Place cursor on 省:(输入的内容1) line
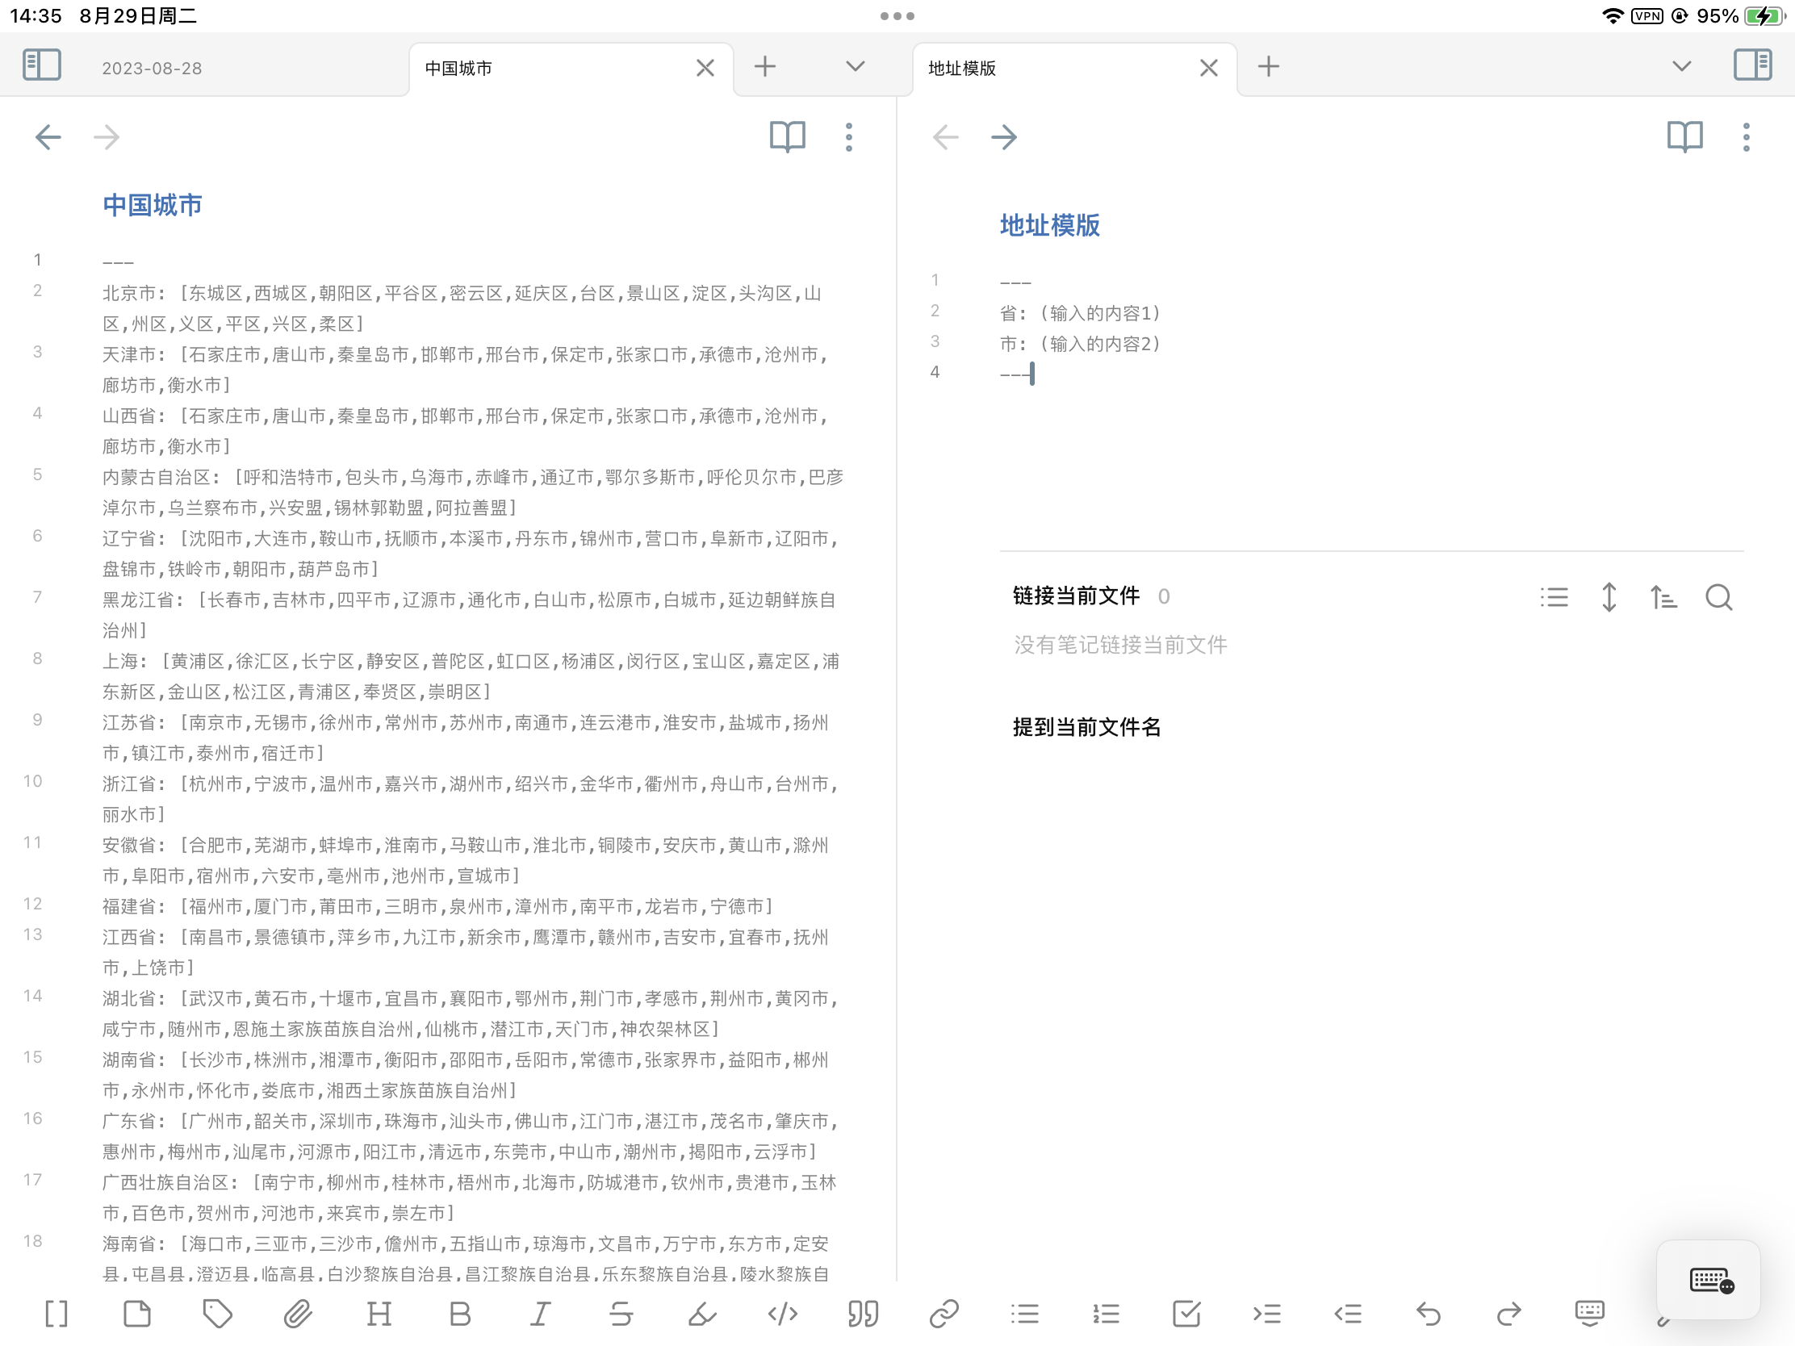The height and width of the screenshot is (1346, 1795). (1081, 313)
